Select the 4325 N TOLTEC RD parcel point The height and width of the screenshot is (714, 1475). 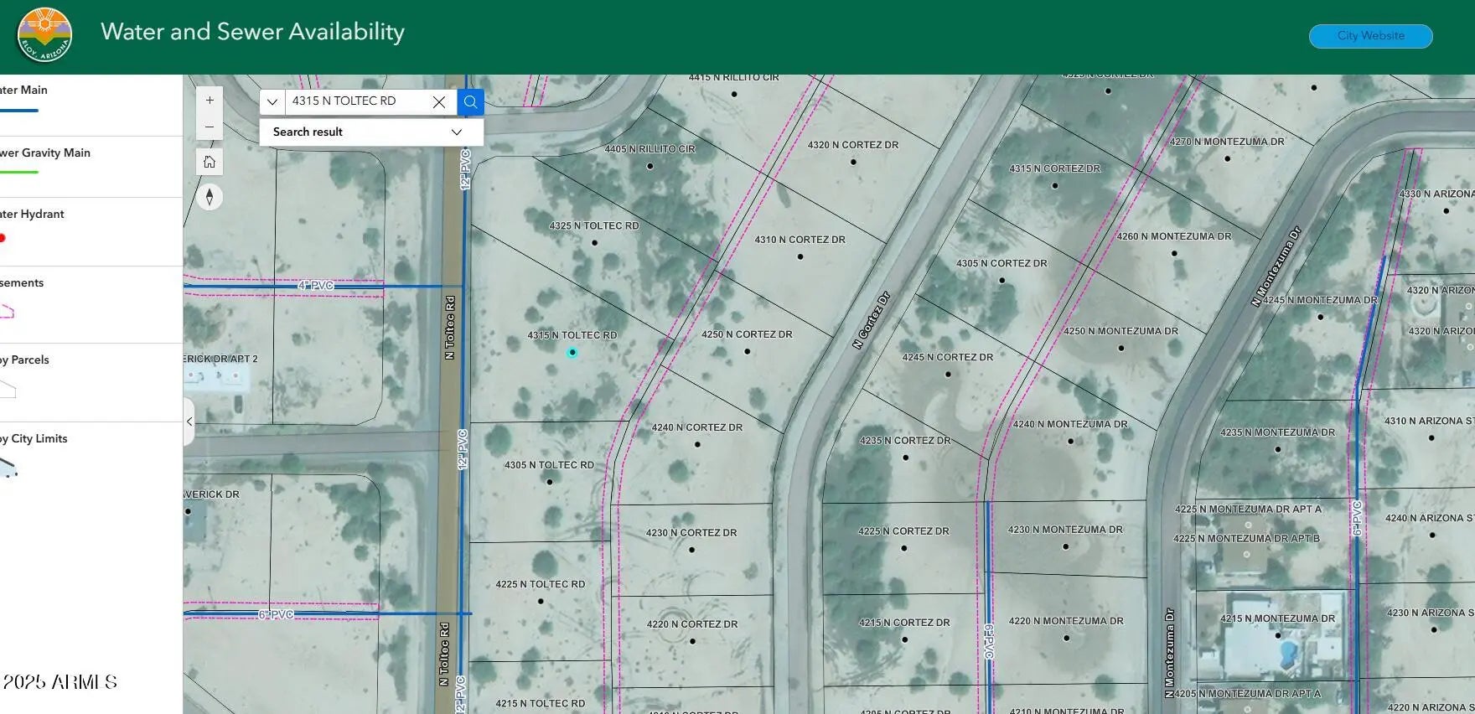click(594, 243)
